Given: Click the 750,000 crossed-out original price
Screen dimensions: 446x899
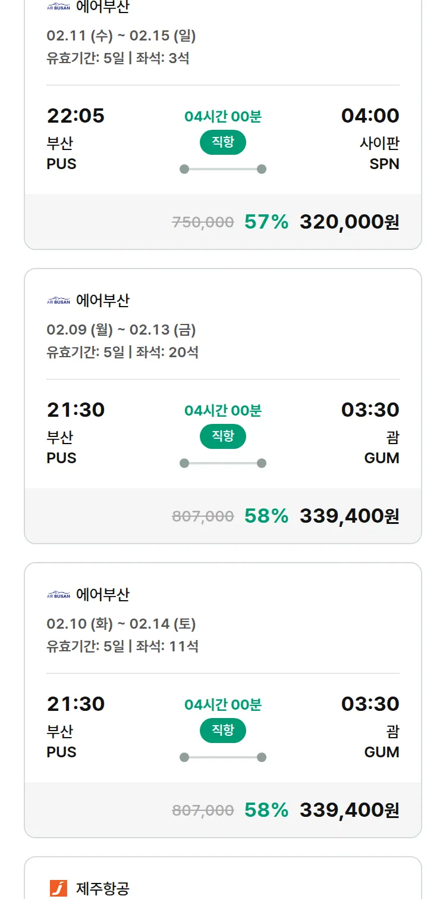Looking at the screenshot, I should pyautogui.click(x=203, y=223).
